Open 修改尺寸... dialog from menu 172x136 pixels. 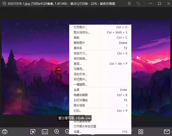pos(100,53)
